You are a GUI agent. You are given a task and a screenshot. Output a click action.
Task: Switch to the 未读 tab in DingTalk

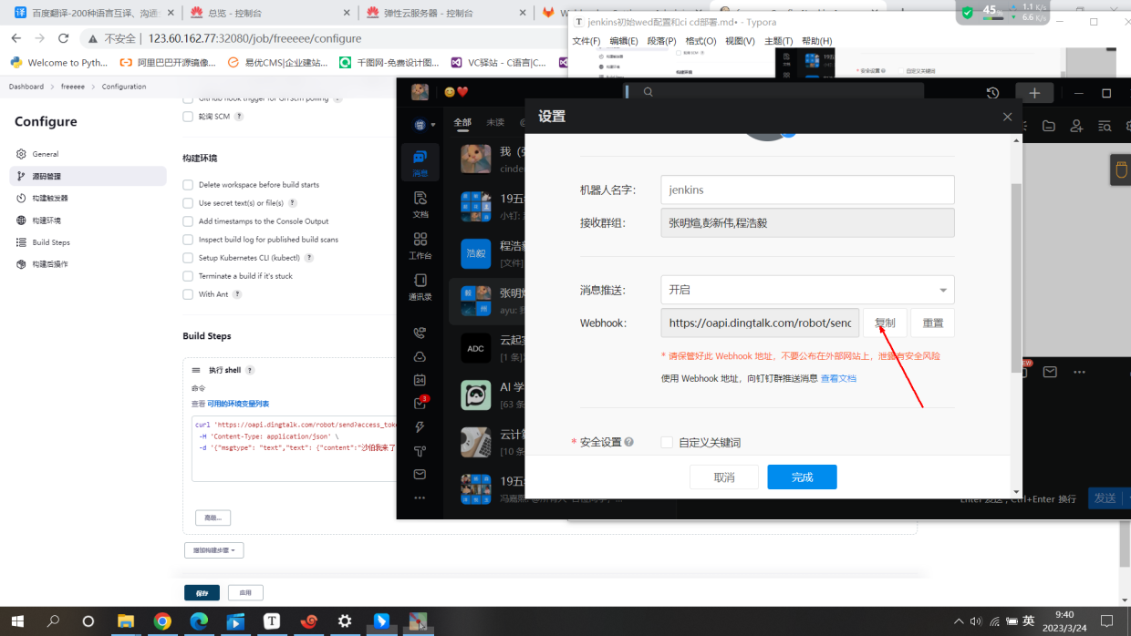(495, 122)
